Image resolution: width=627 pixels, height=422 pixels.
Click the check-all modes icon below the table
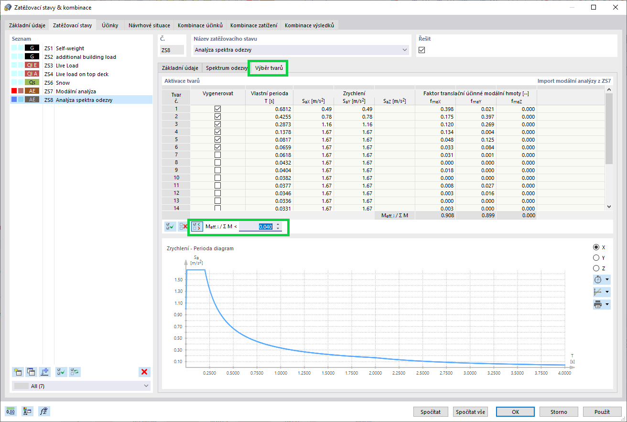pyautogui.click(x=169, y=226)
